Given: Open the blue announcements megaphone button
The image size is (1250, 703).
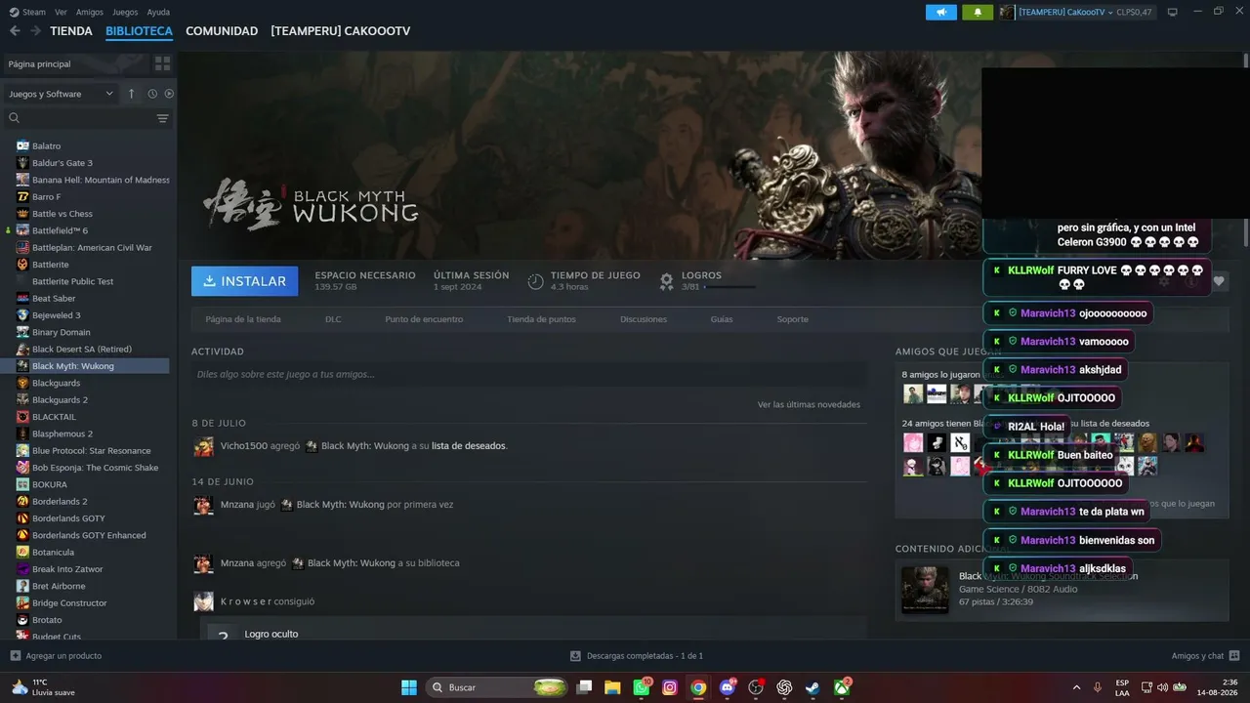Looking at the screenshot, I should [x=941, y=12].
